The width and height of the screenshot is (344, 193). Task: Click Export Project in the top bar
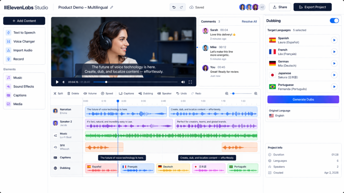pos(312,7)
